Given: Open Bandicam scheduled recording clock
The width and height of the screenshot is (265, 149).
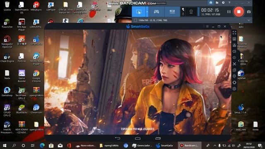Looking at the screenshot, I should [223, 2].
